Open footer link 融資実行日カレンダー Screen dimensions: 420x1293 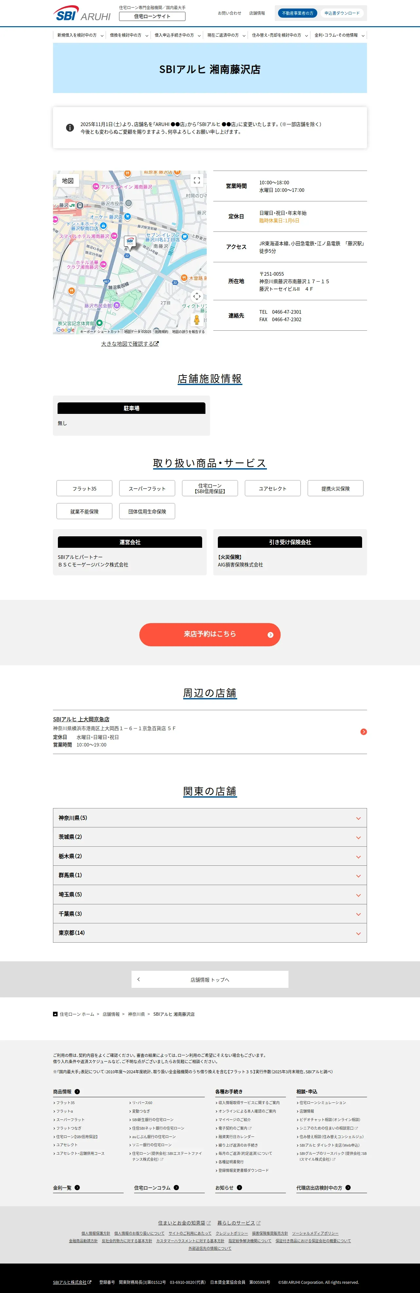point(236,1137)
